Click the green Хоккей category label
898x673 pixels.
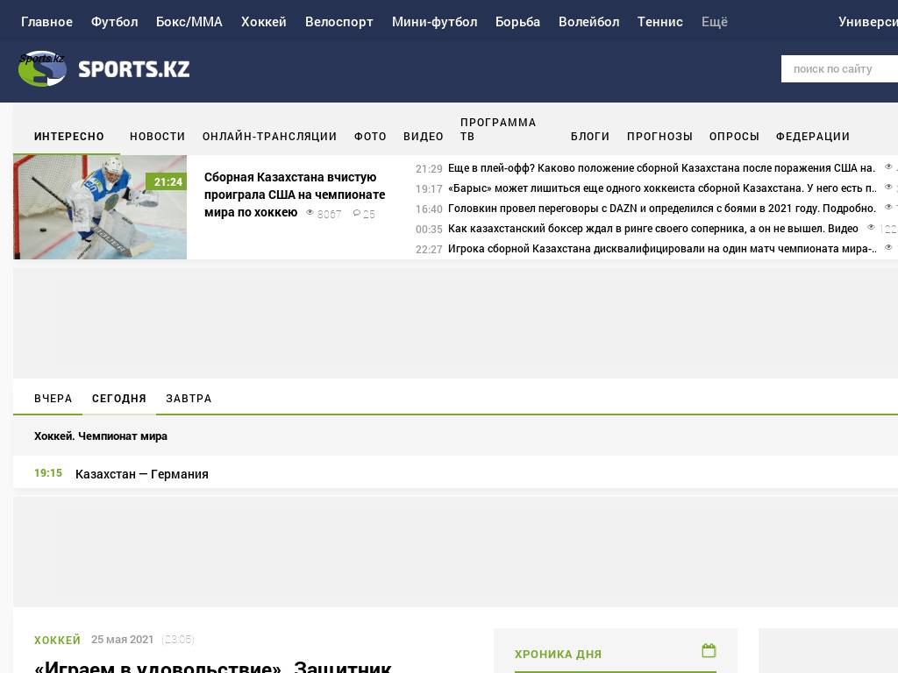(57, 641)
